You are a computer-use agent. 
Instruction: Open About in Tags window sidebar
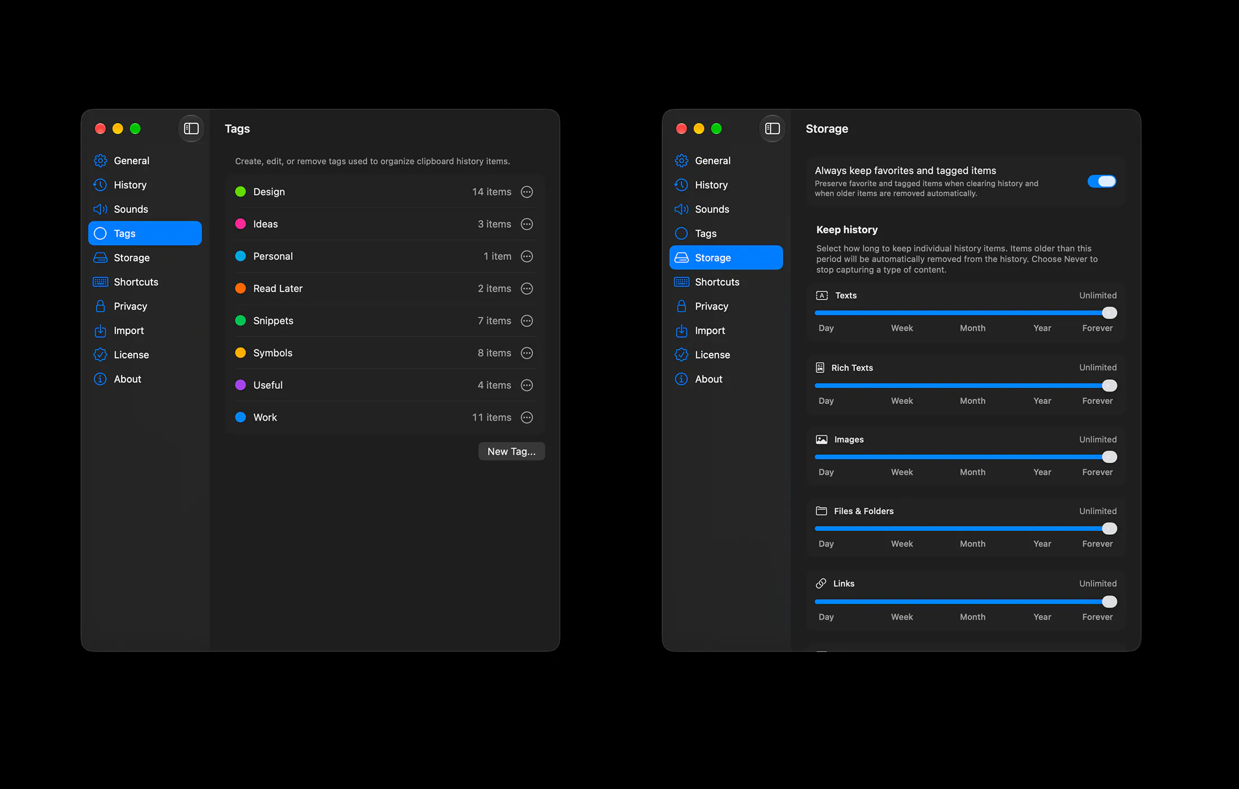tap(145, 379)
